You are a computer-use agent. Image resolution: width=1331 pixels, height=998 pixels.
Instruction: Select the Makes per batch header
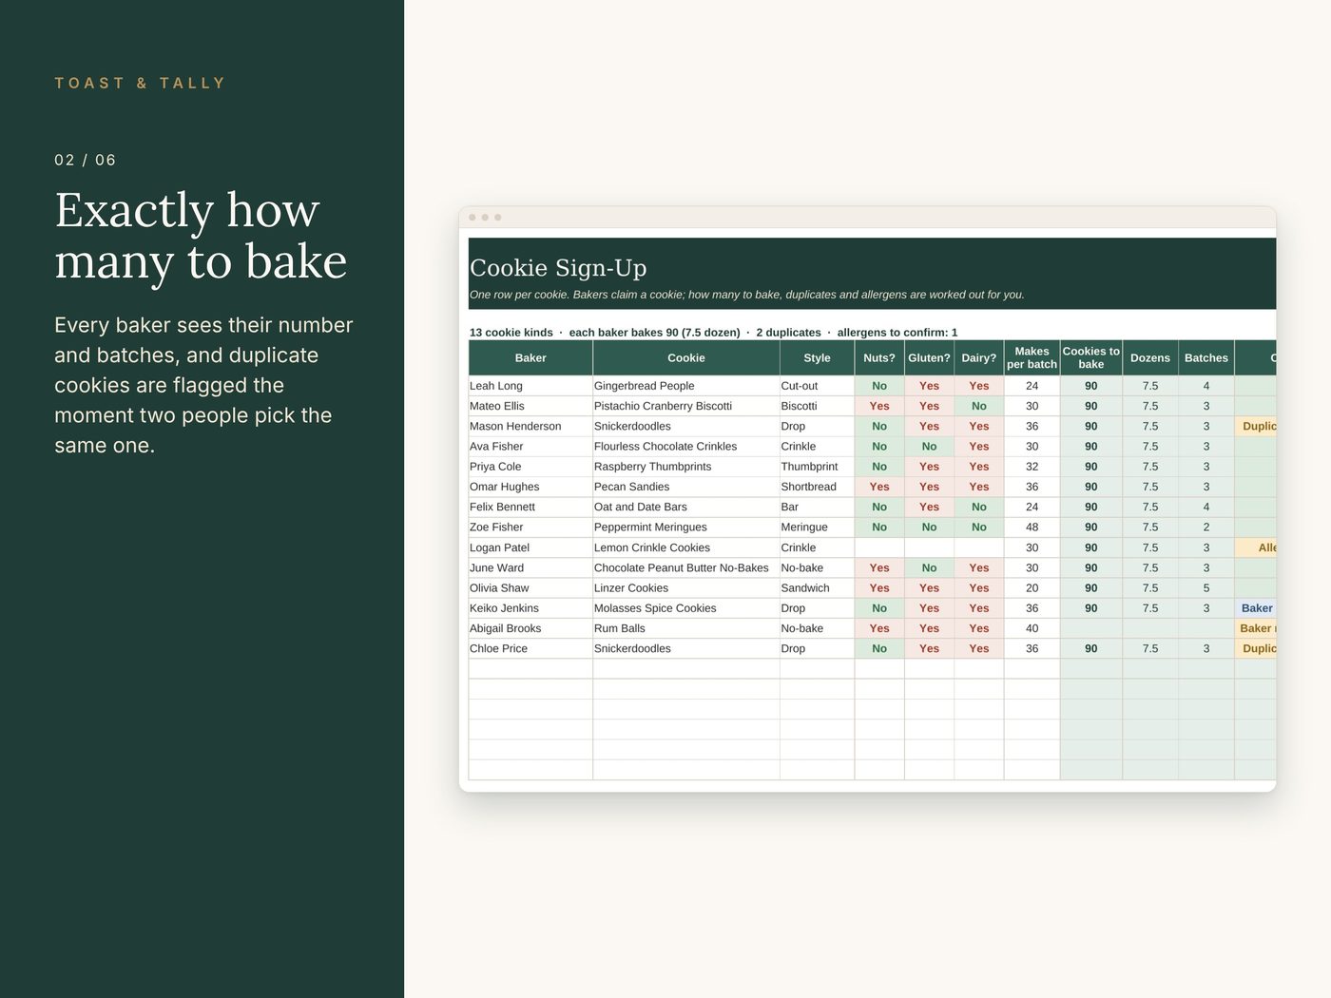coord(1032,358)
